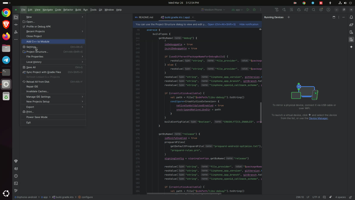Sync Project with Gradle elephant toolbar icon
355x200 pixels.
point(306,10)
